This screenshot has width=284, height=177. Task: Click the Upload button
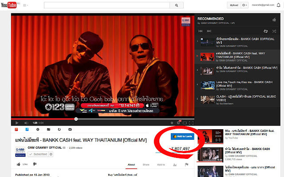234,5
